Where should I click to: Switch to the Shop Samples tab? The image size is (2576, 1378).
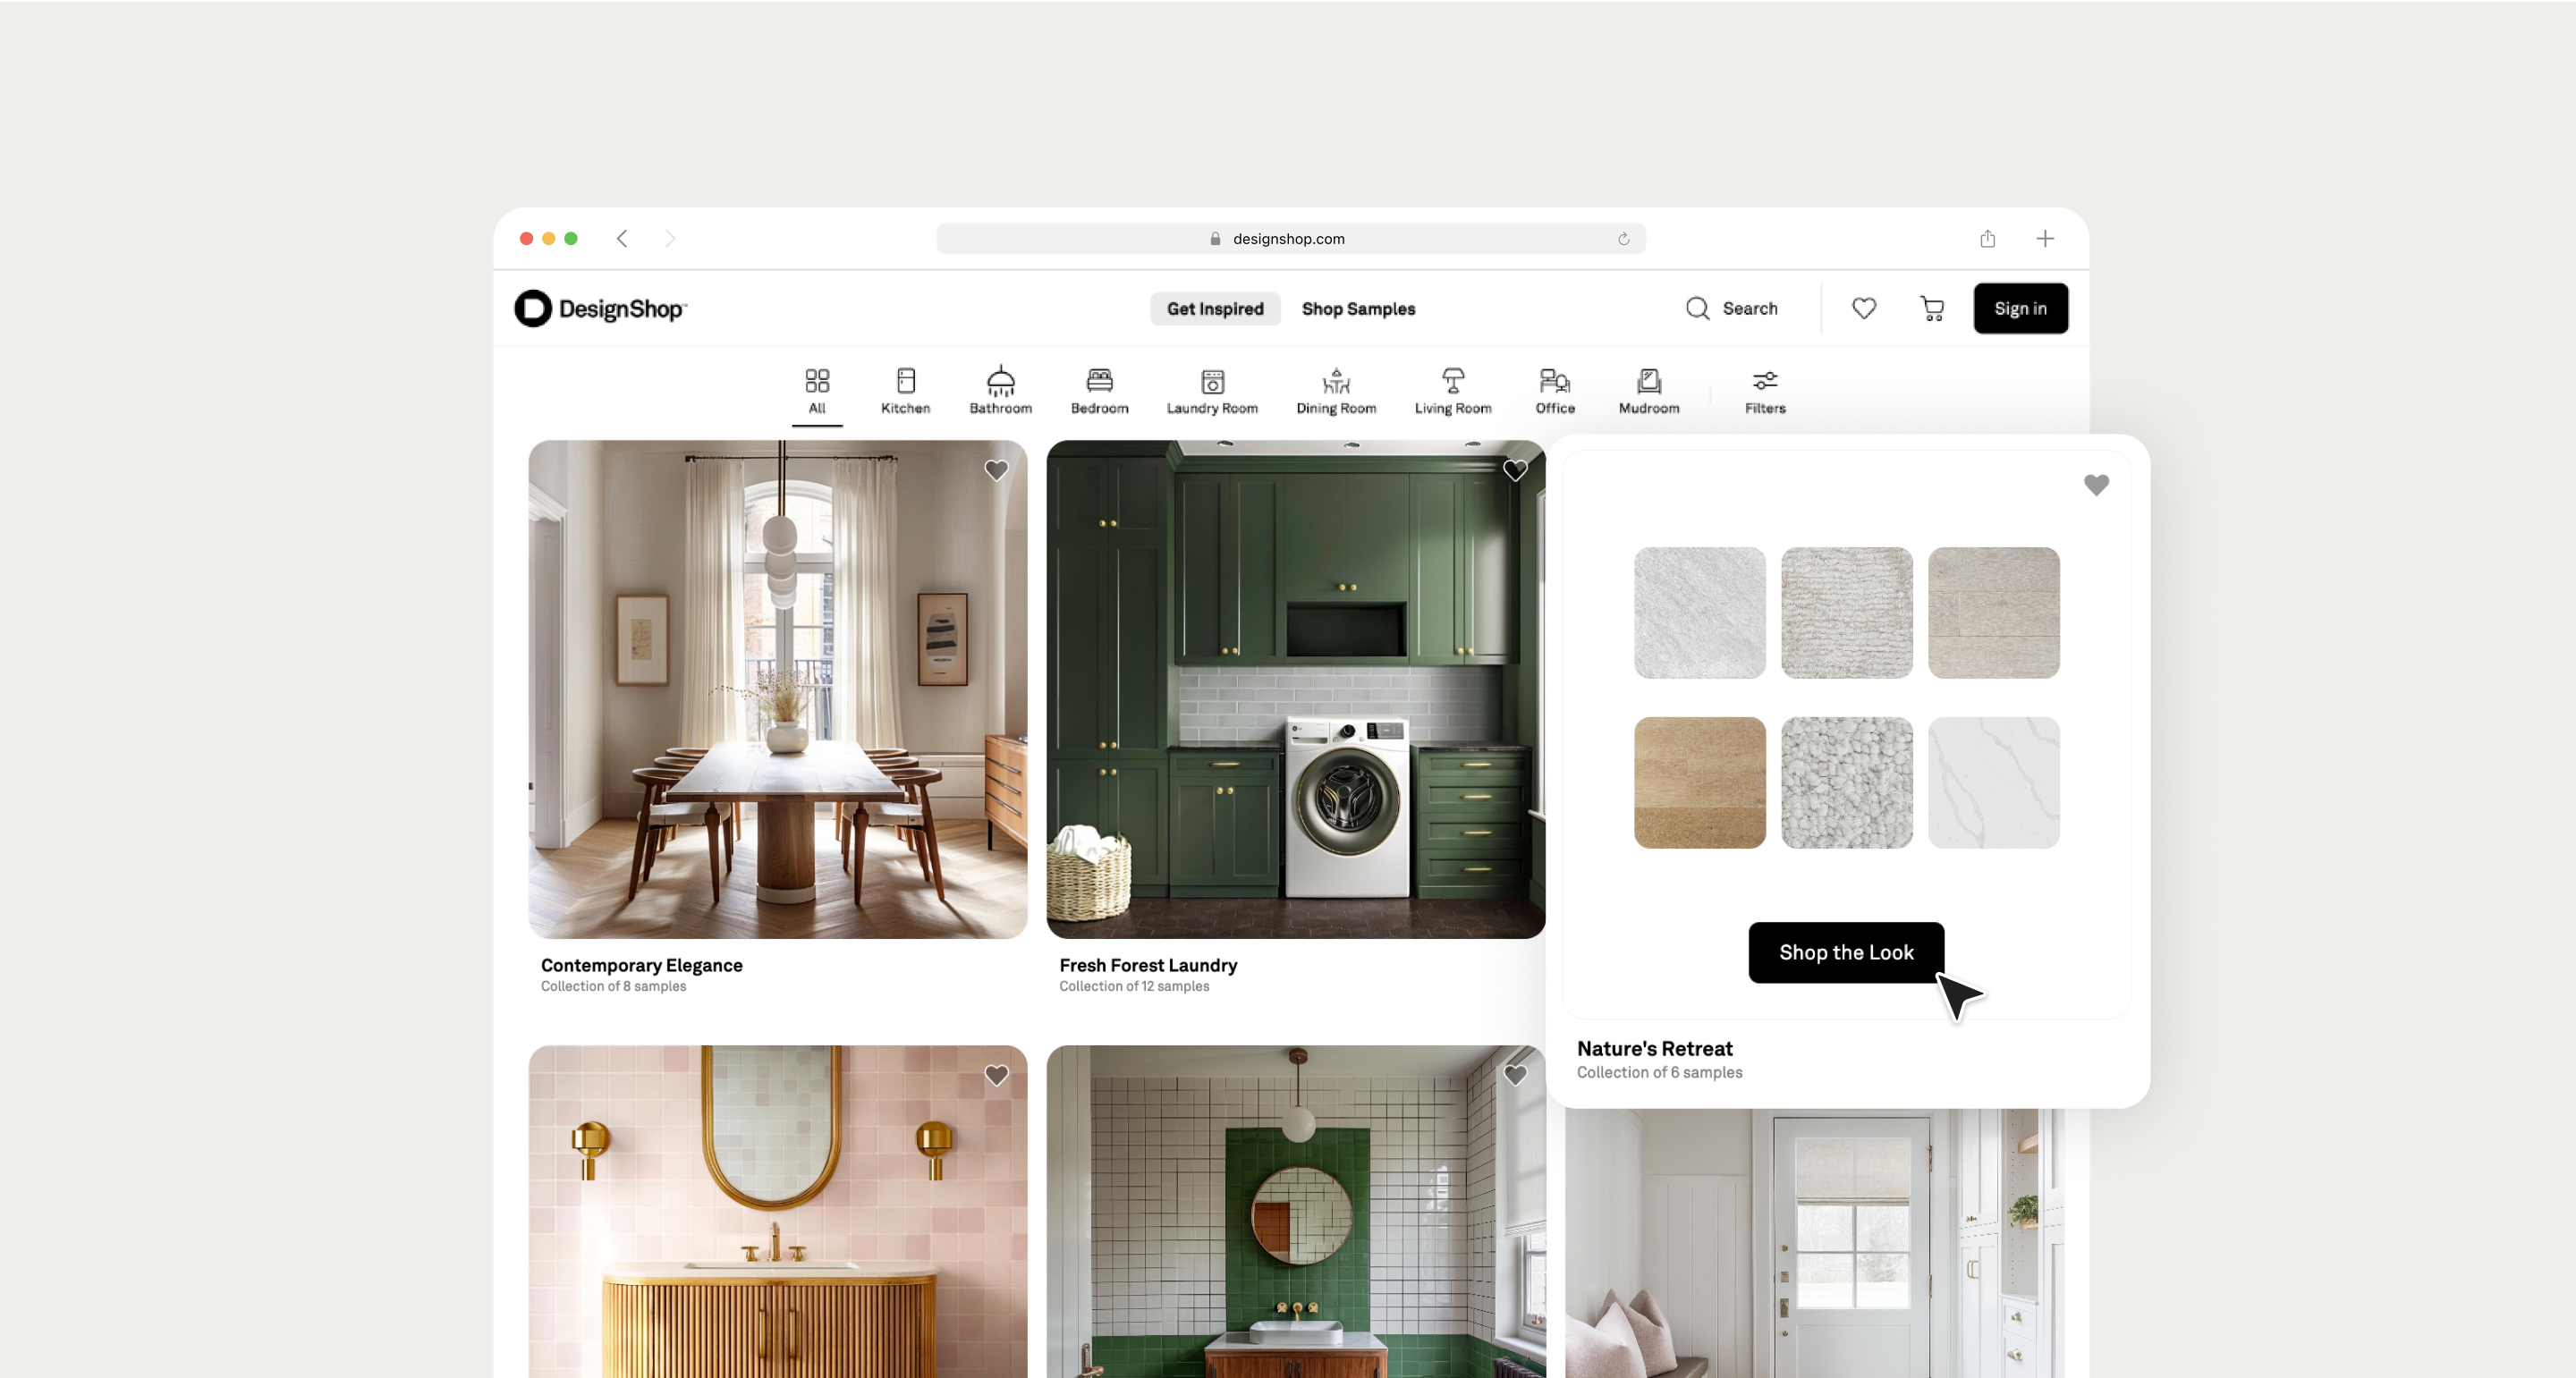pyautogui.click(x=1358, y=308)
